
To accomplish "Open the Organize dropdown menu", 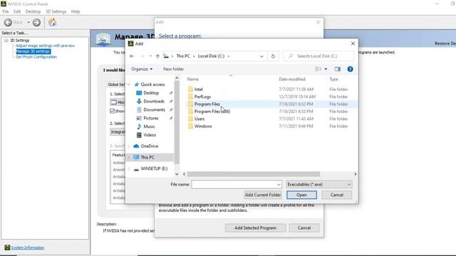I will pos(142,69).
